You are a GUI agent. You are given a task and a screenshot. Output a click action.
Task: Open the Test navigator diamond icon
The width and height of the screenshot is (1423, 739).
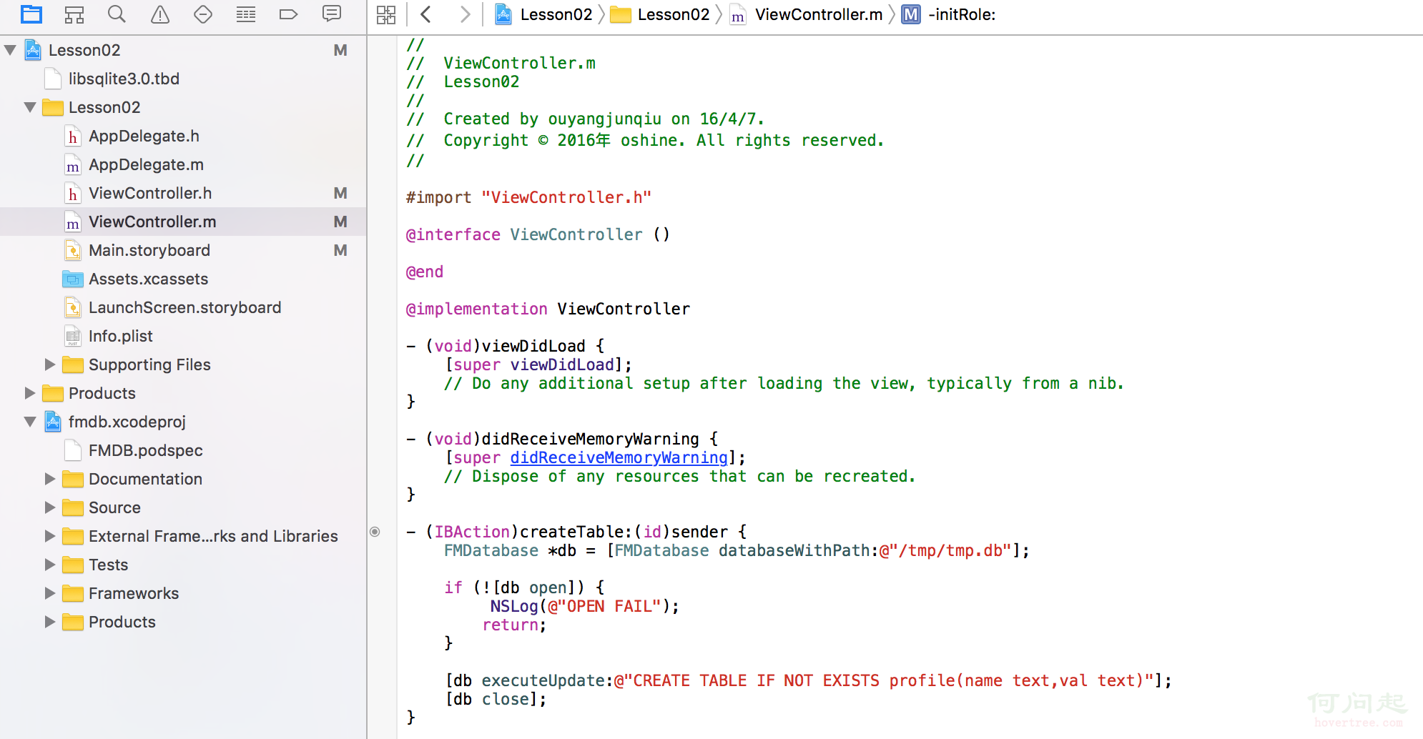click(x=203, y=14)
